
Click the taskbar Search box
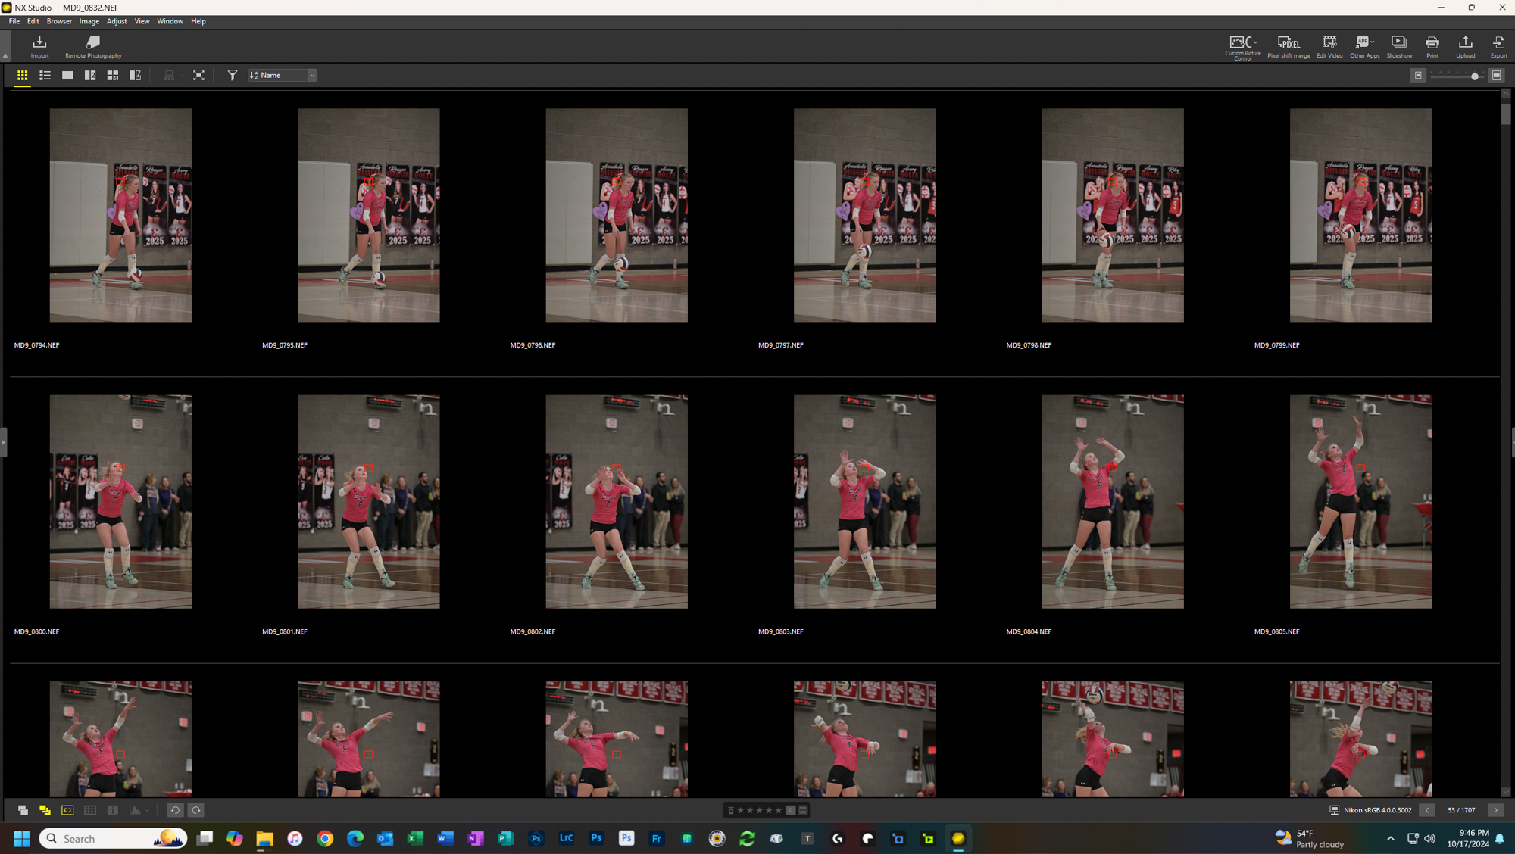[x=113, y=838]
